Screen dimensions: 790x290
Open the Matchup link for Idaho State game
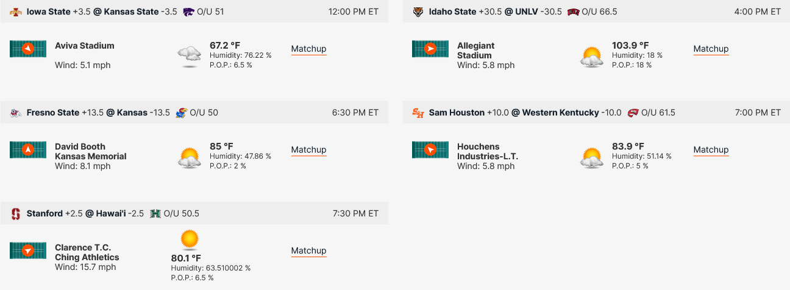[711, 49]
